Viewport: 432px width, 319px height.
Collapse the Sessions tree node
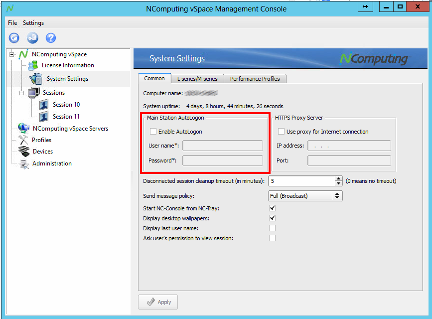point(20,92)
